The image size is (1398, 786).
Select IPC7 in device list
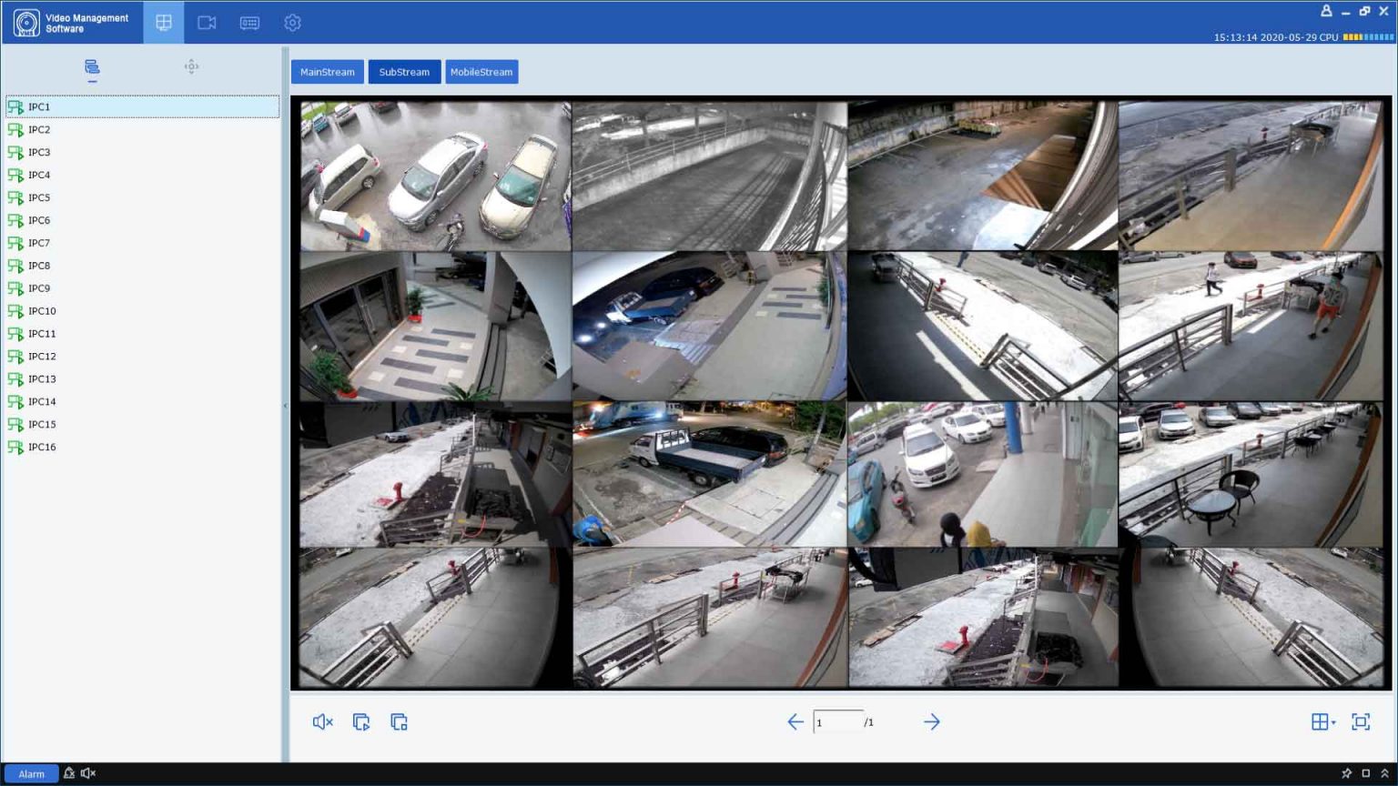pyautogui.click(x=143, y=243)
